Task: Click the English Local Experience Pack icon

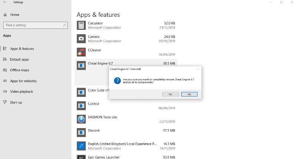Action: click(x=81, y=146)
